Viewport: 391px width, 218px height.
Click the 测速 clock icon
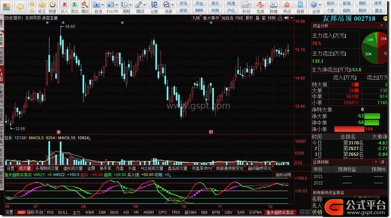point(52,5)
